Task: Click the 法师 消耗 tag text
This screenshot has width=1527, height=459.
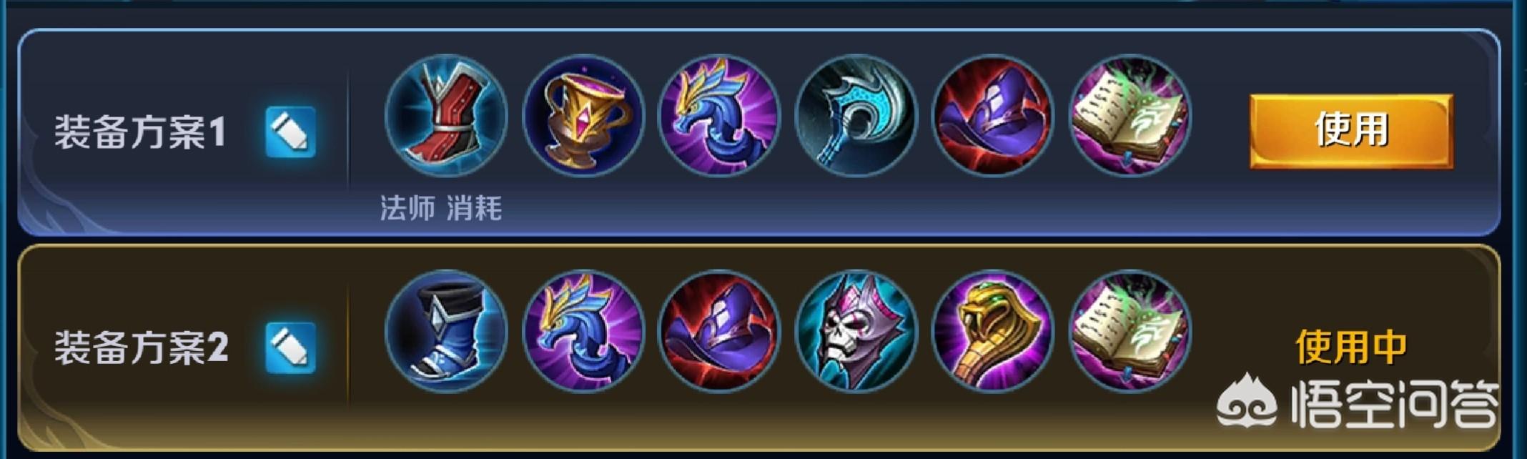Action: tap(441, 208)
